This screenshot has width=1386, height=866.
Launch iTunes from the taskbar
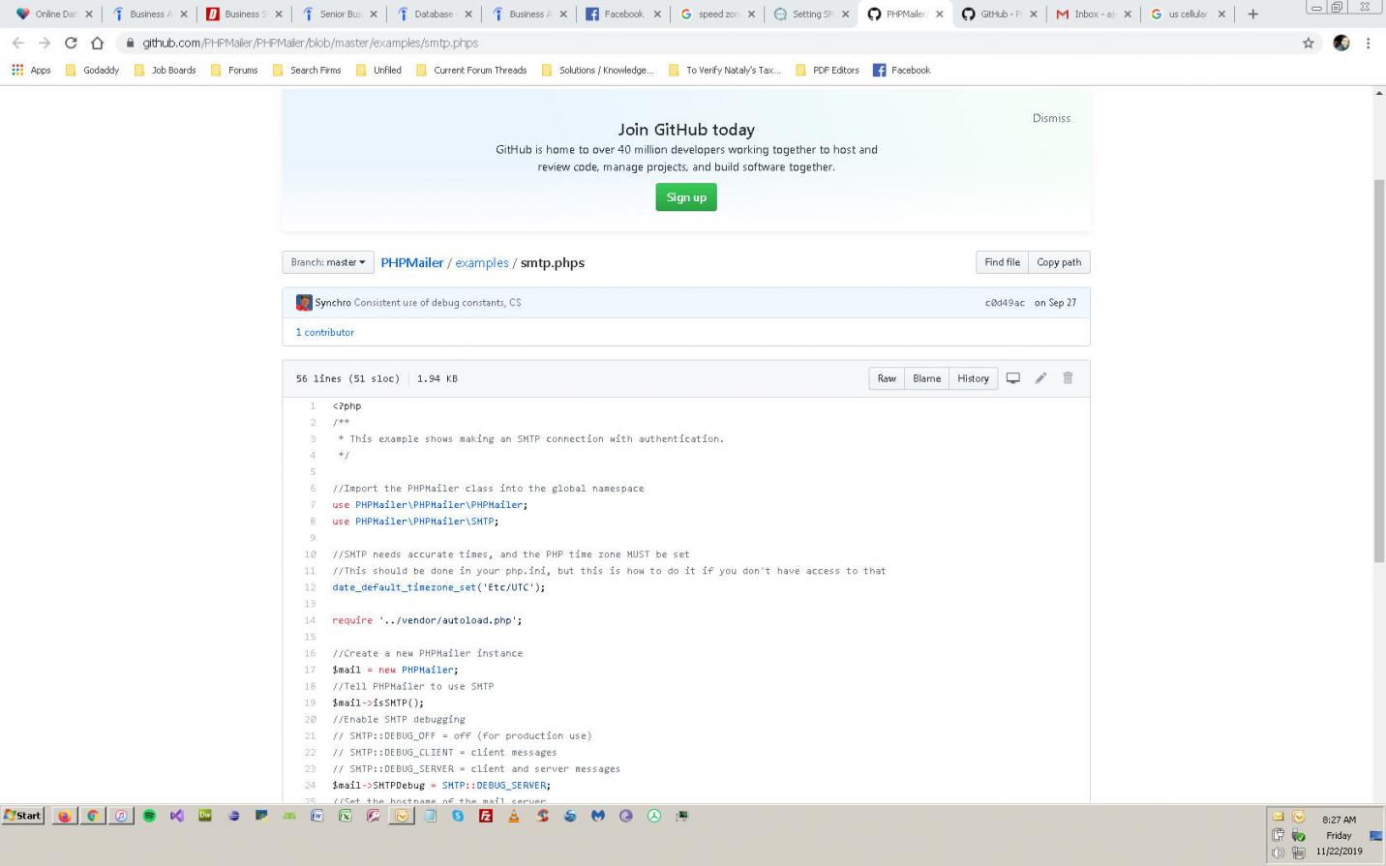[121, 816]
